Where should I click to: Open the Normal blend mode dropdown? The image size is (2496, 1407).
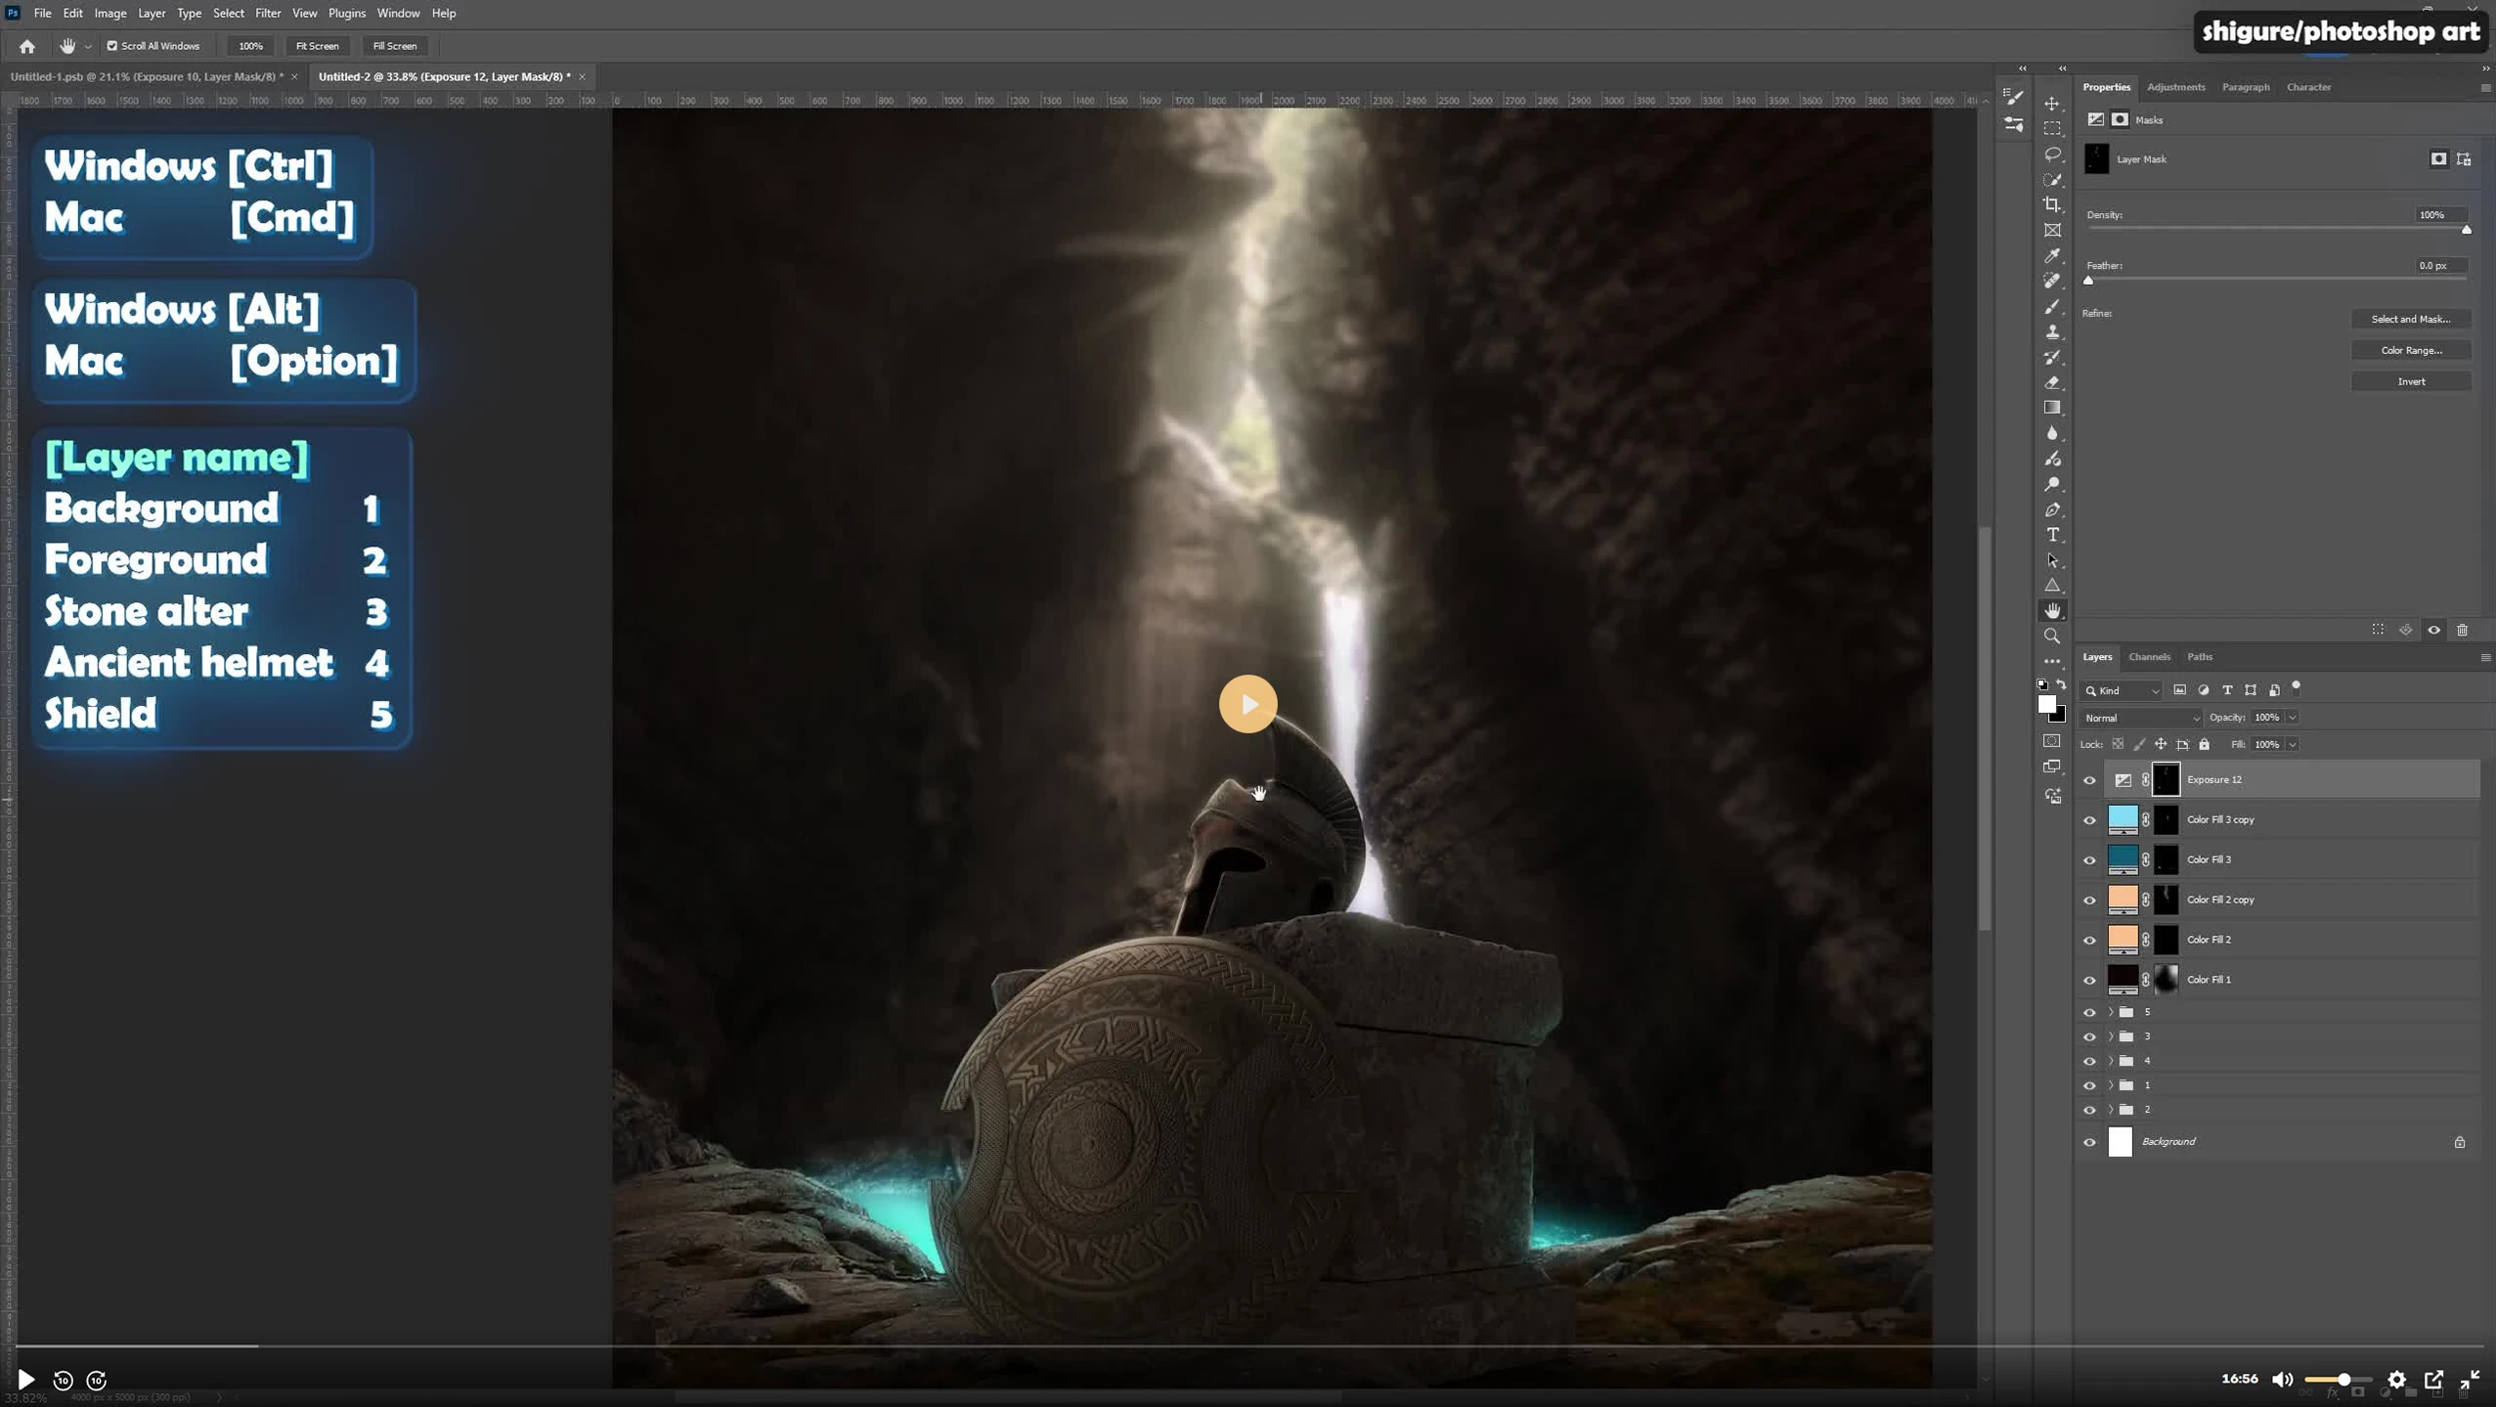point(2140,718)
